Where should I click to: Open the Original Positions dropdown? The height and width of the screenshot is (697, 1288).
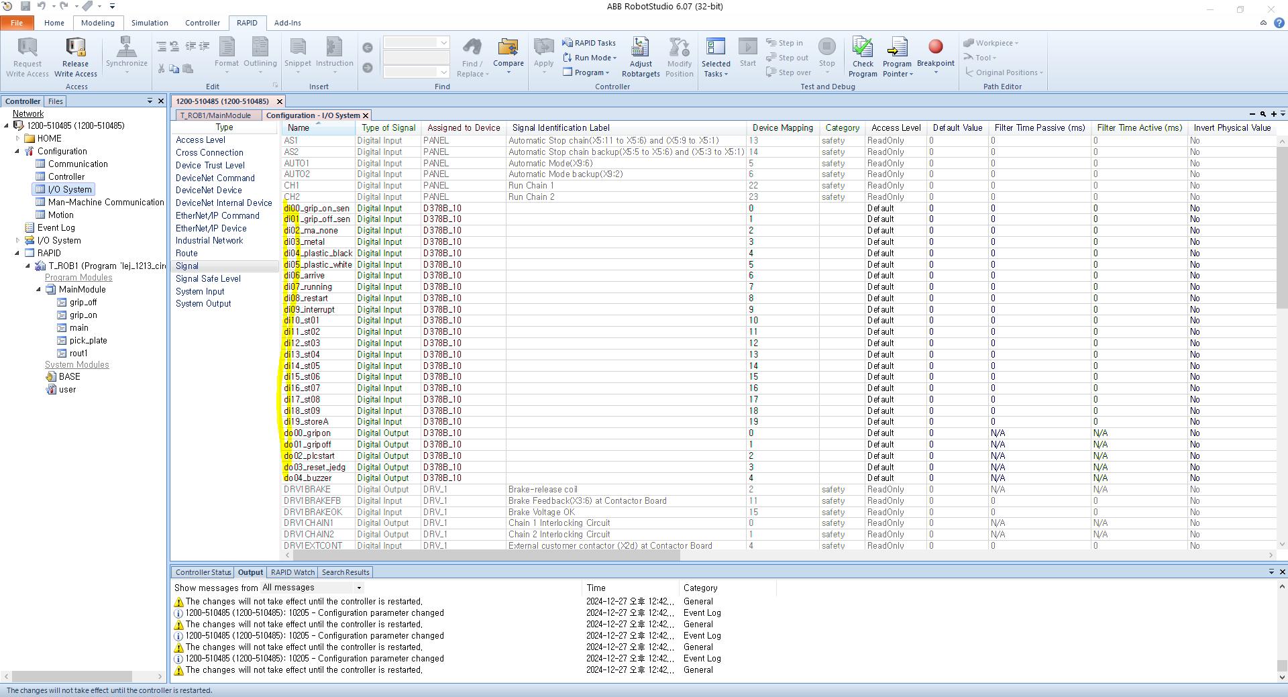(1004, 72)
